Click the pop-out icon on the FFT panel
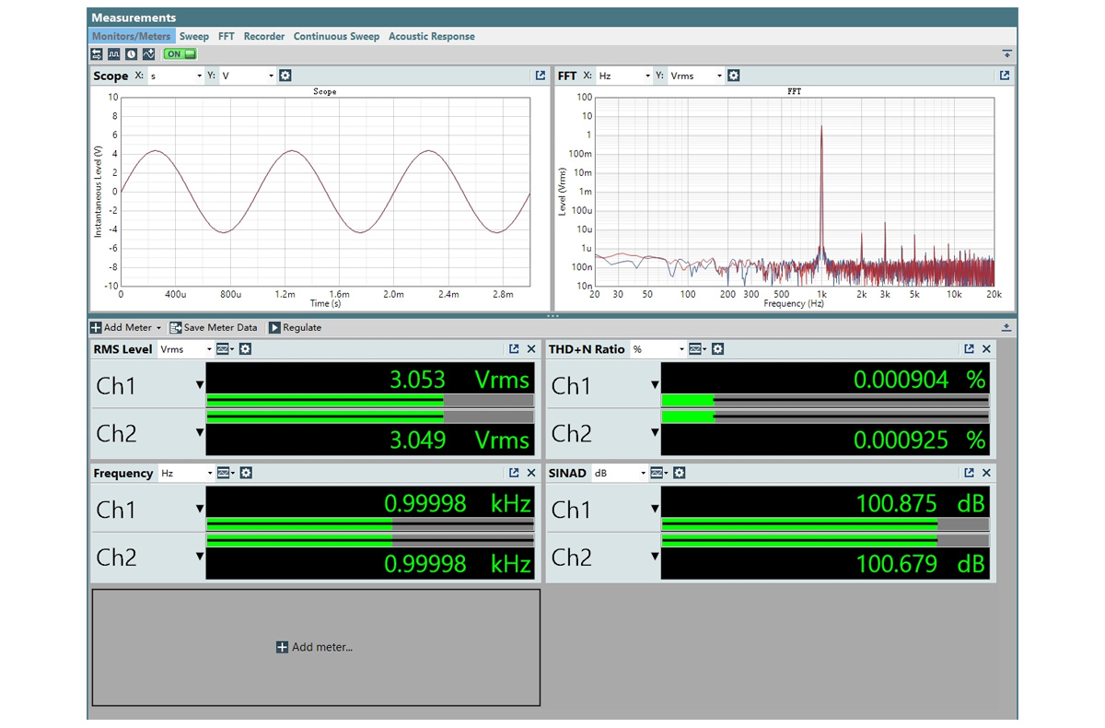This screenshot has height=728, width=1105. coord(1003,76)
